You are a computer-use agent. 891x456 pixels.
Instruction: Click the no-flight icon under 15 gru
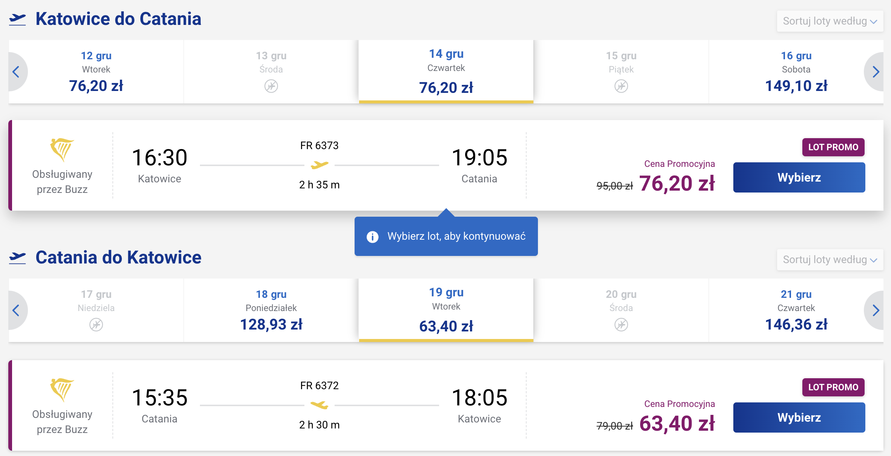point(621,86)
